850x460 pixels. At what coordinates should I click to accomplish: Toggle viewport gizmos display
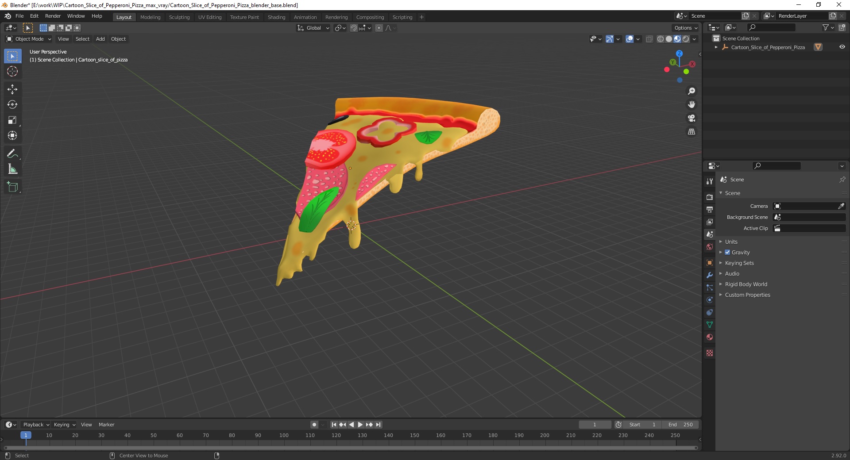point(610,39)
